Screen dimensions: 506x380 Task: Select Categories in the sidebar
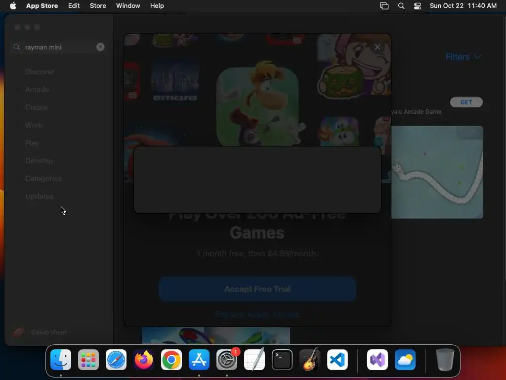43,178
